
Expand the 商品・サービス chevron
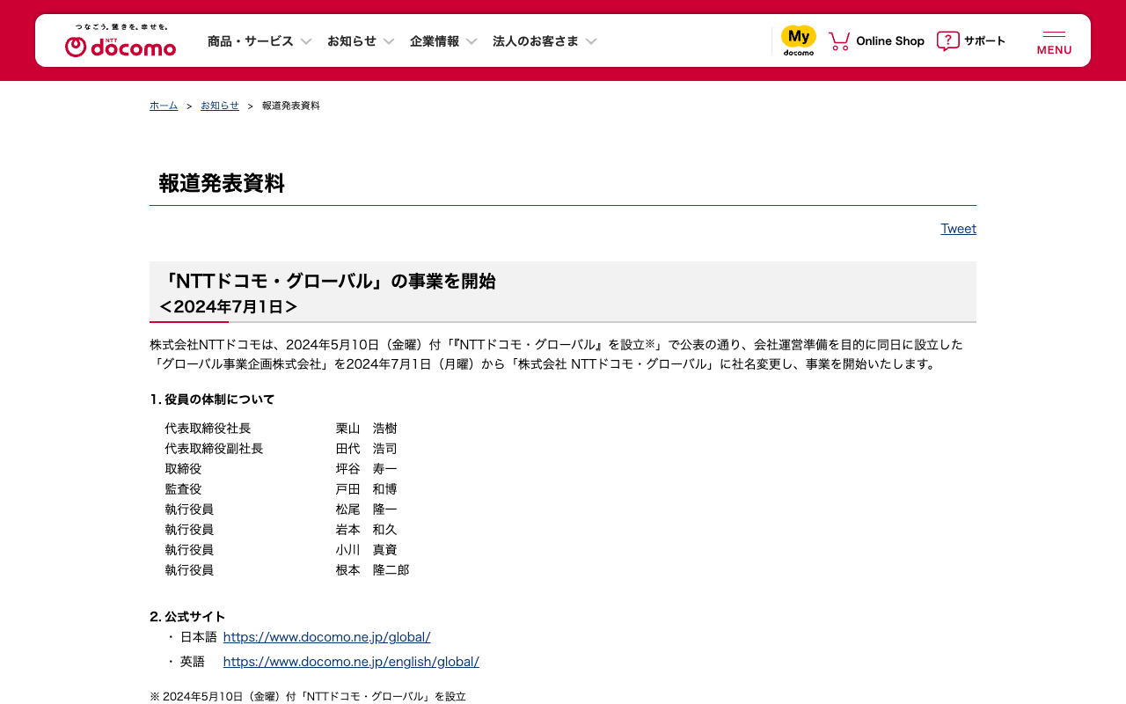pos(306,41)
